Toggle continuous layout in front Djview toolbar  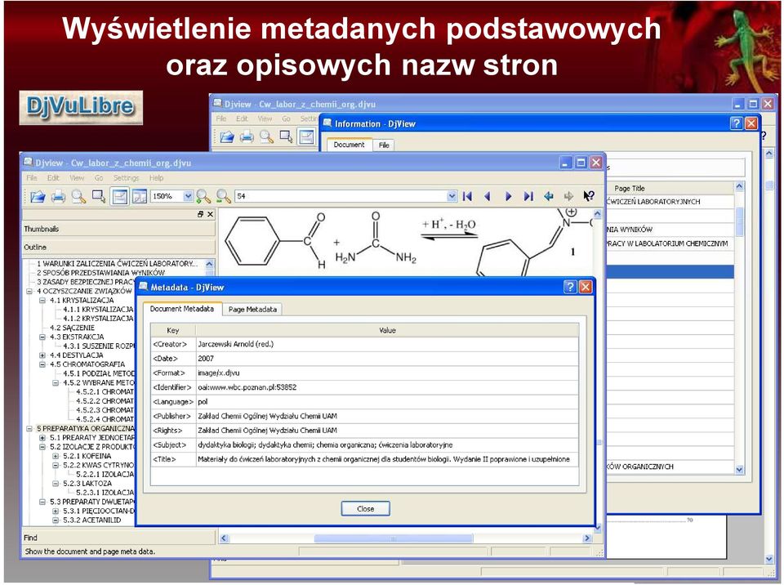tap(119, 197)
